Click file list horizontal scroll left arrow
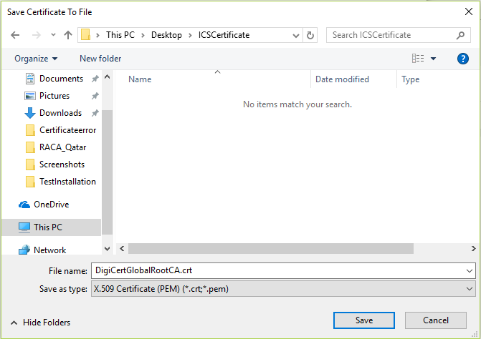The image size is (481, 339). click(x=122, y=248)
